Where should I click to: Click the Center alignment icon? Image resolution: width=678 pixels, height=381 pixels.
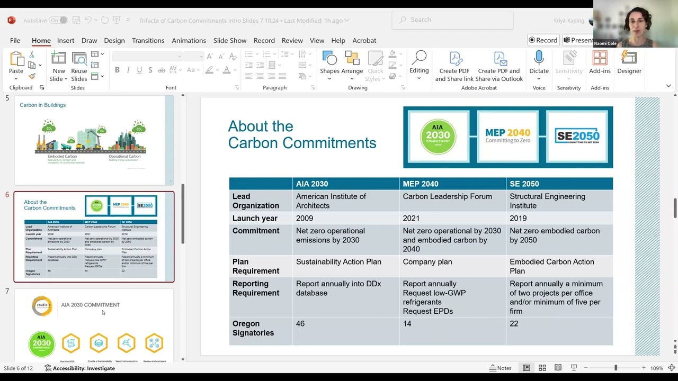[260, 76]
